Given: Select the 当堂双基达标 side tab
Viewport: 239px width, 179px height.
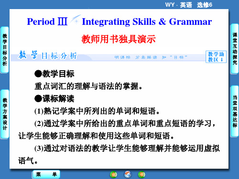Looking at the screenshot, I should (x=235, y=111).
